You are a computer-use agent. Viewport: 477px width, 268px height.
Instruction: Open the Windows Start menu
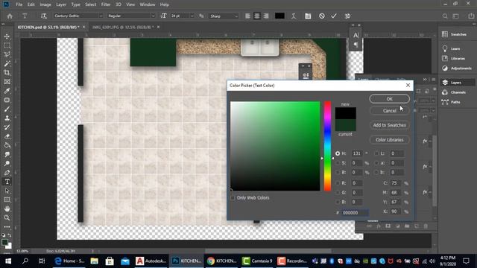(x=8, y=261)
